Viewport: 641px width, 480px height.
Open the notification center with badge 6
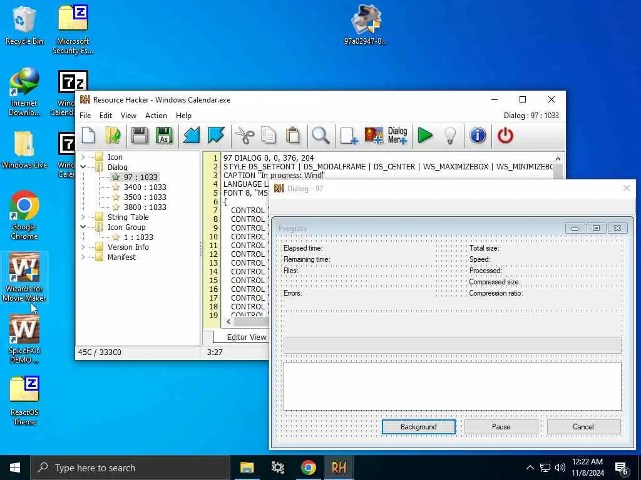point(621,467)
